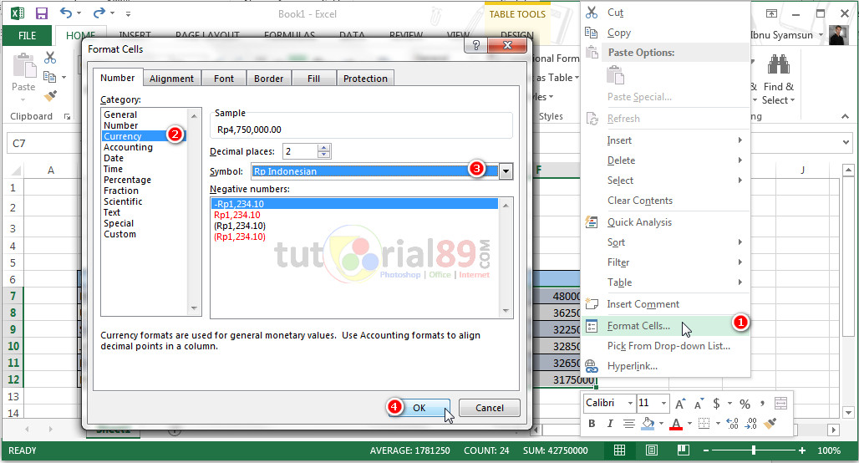Open mini toolbar font size dropdown
Viewport: 859px width, 463px height.
click(x=663, y=404)
